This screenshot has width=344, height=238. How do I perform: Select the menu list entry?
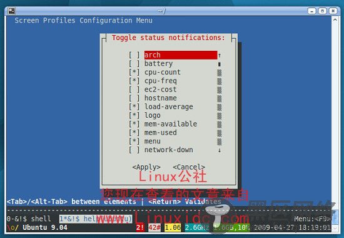point(152,141)
